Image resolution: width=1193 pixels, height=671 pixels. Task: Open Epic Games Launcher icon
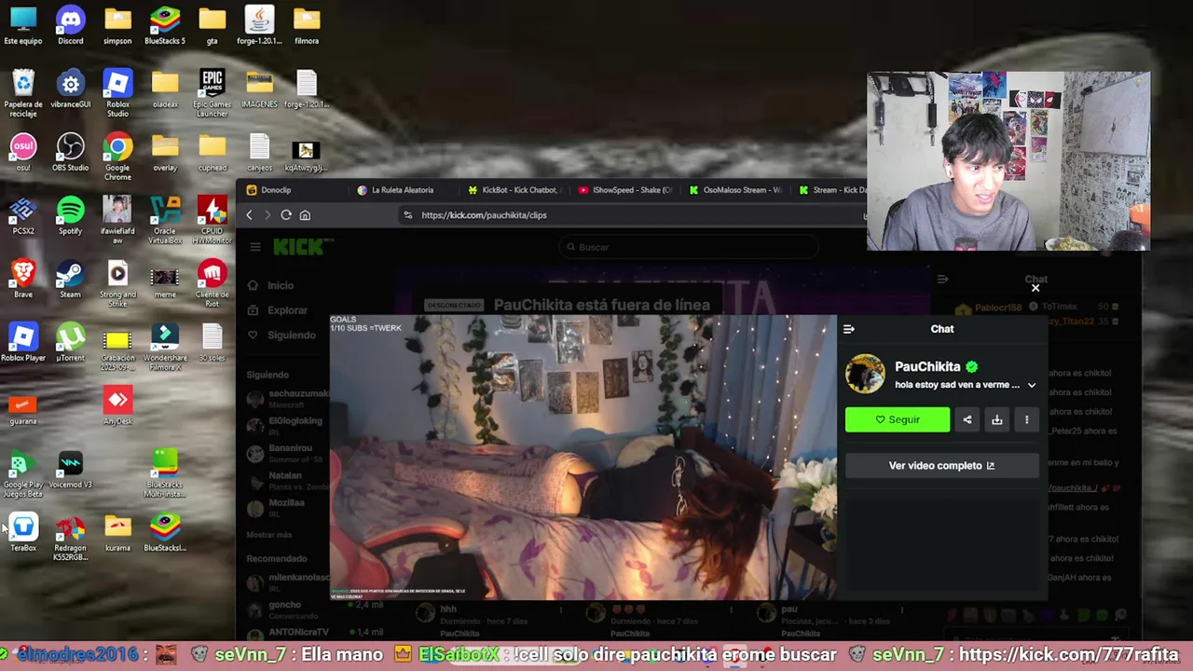coord(213,93)
